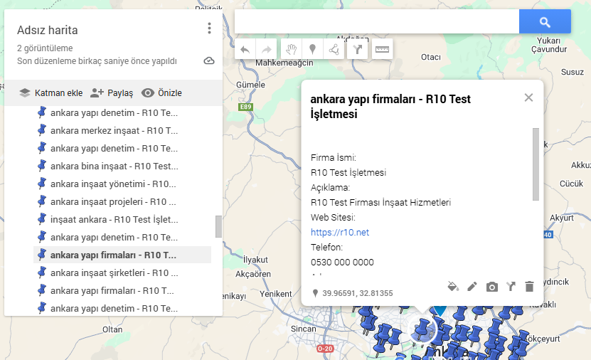
Task: Click the 'Adsız harita' map title
Action: coord(48,30)
